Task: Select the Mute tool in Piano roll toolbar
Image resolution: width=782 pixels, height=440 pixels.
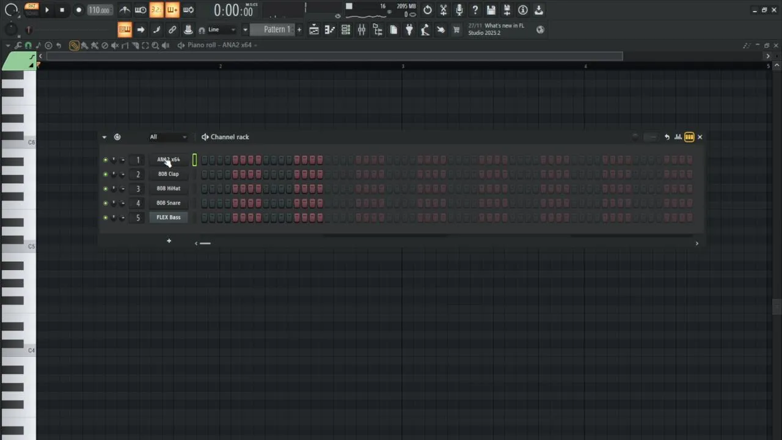Action: click(115, 45)
